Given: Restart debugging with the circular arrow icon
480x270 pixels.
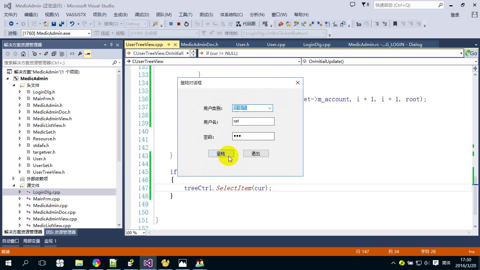Looking at the screenshot, I should tap(187, 24).
